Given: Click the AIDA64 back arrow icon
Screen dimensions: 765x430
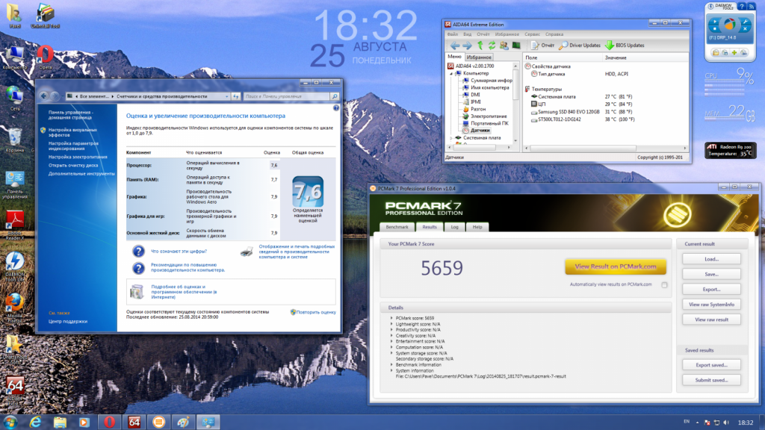Looking at the screenshot, I should 453,46.
